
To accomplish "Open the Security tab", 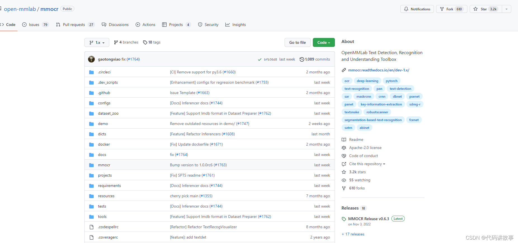I will (208, 25).
